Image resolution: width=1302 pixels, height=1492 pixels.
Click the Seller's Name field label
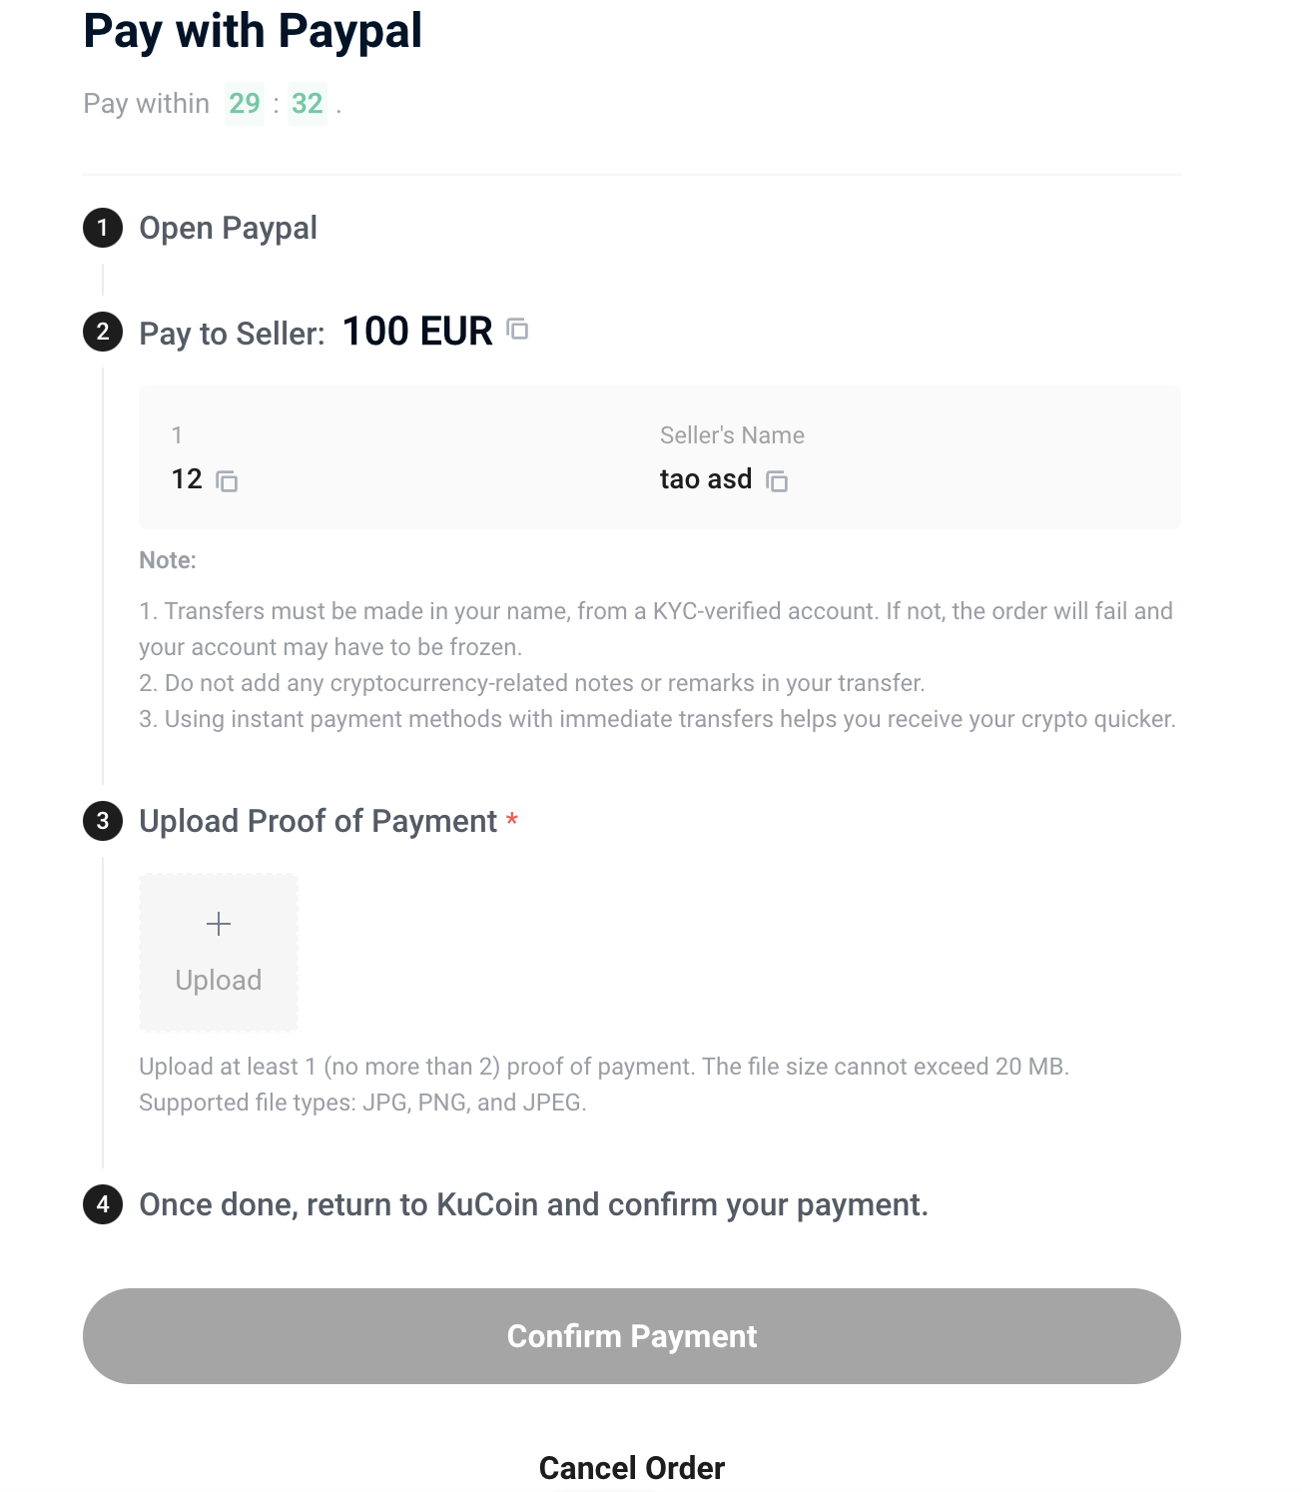click(x=732, y=435)
